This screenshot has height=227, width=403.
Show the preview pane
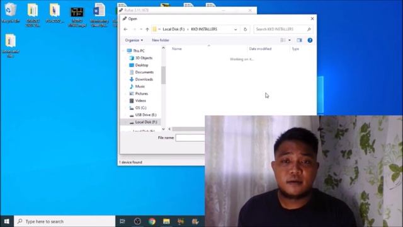[299, 40]
